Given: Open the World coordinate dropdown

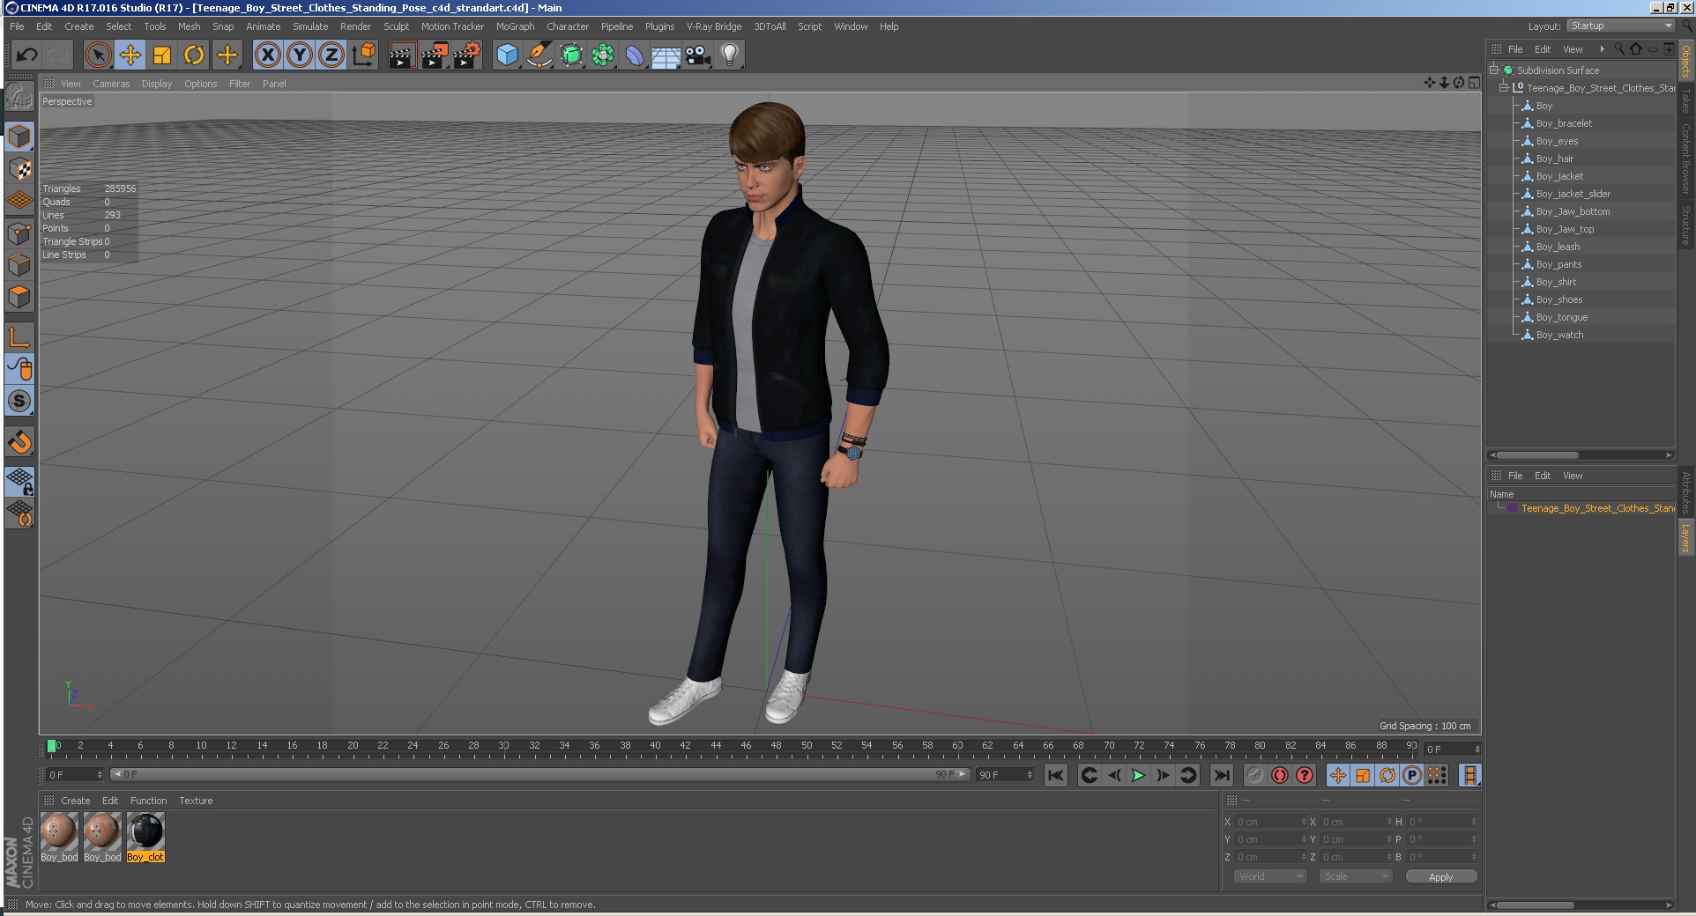Looking at the screenshot, I should (1269, 876).
